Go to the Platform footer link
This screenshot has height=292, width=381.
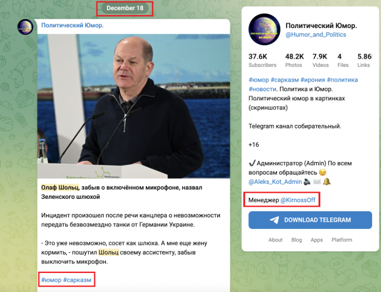tap(342, 240)
